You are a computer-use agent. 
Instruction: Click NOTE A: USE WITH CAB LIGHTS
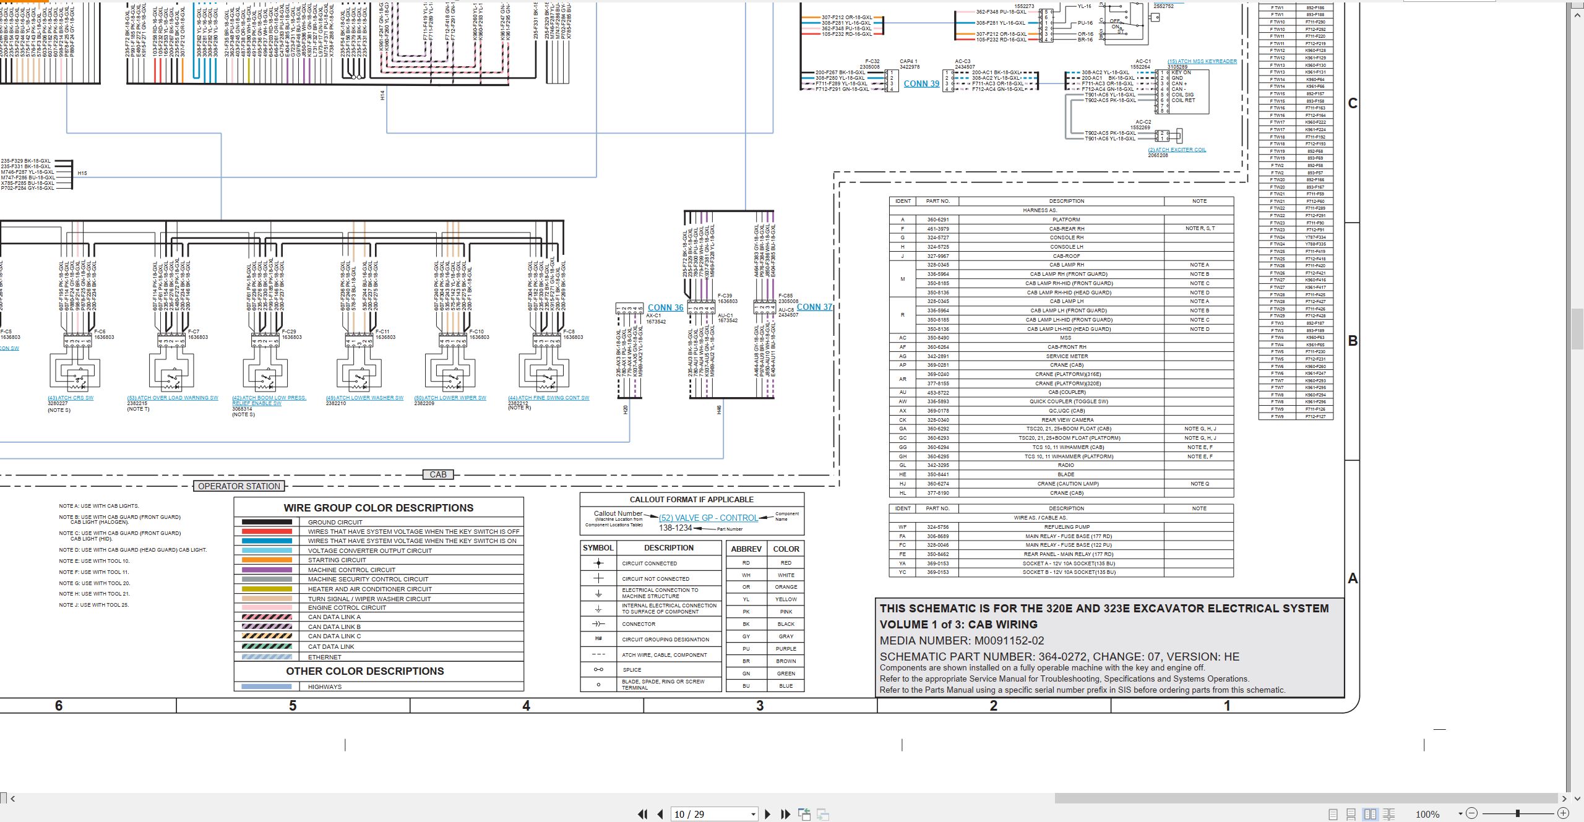pyautogui.click(x=99, y=506)
